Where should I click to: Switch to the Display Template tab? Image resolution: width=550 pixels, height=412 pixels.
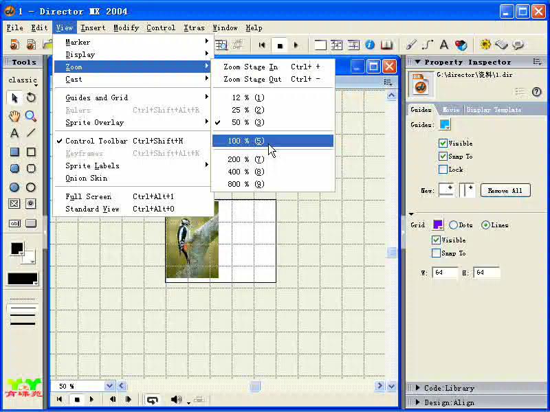[494, 110]
